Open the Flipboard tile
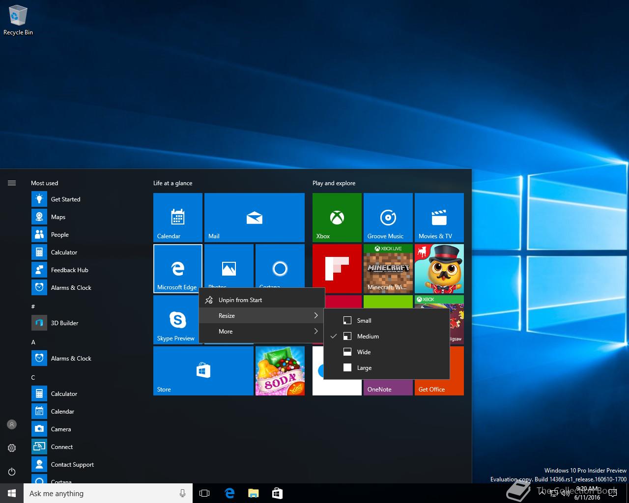Screen dimensions: 629x503 (337, 268)
